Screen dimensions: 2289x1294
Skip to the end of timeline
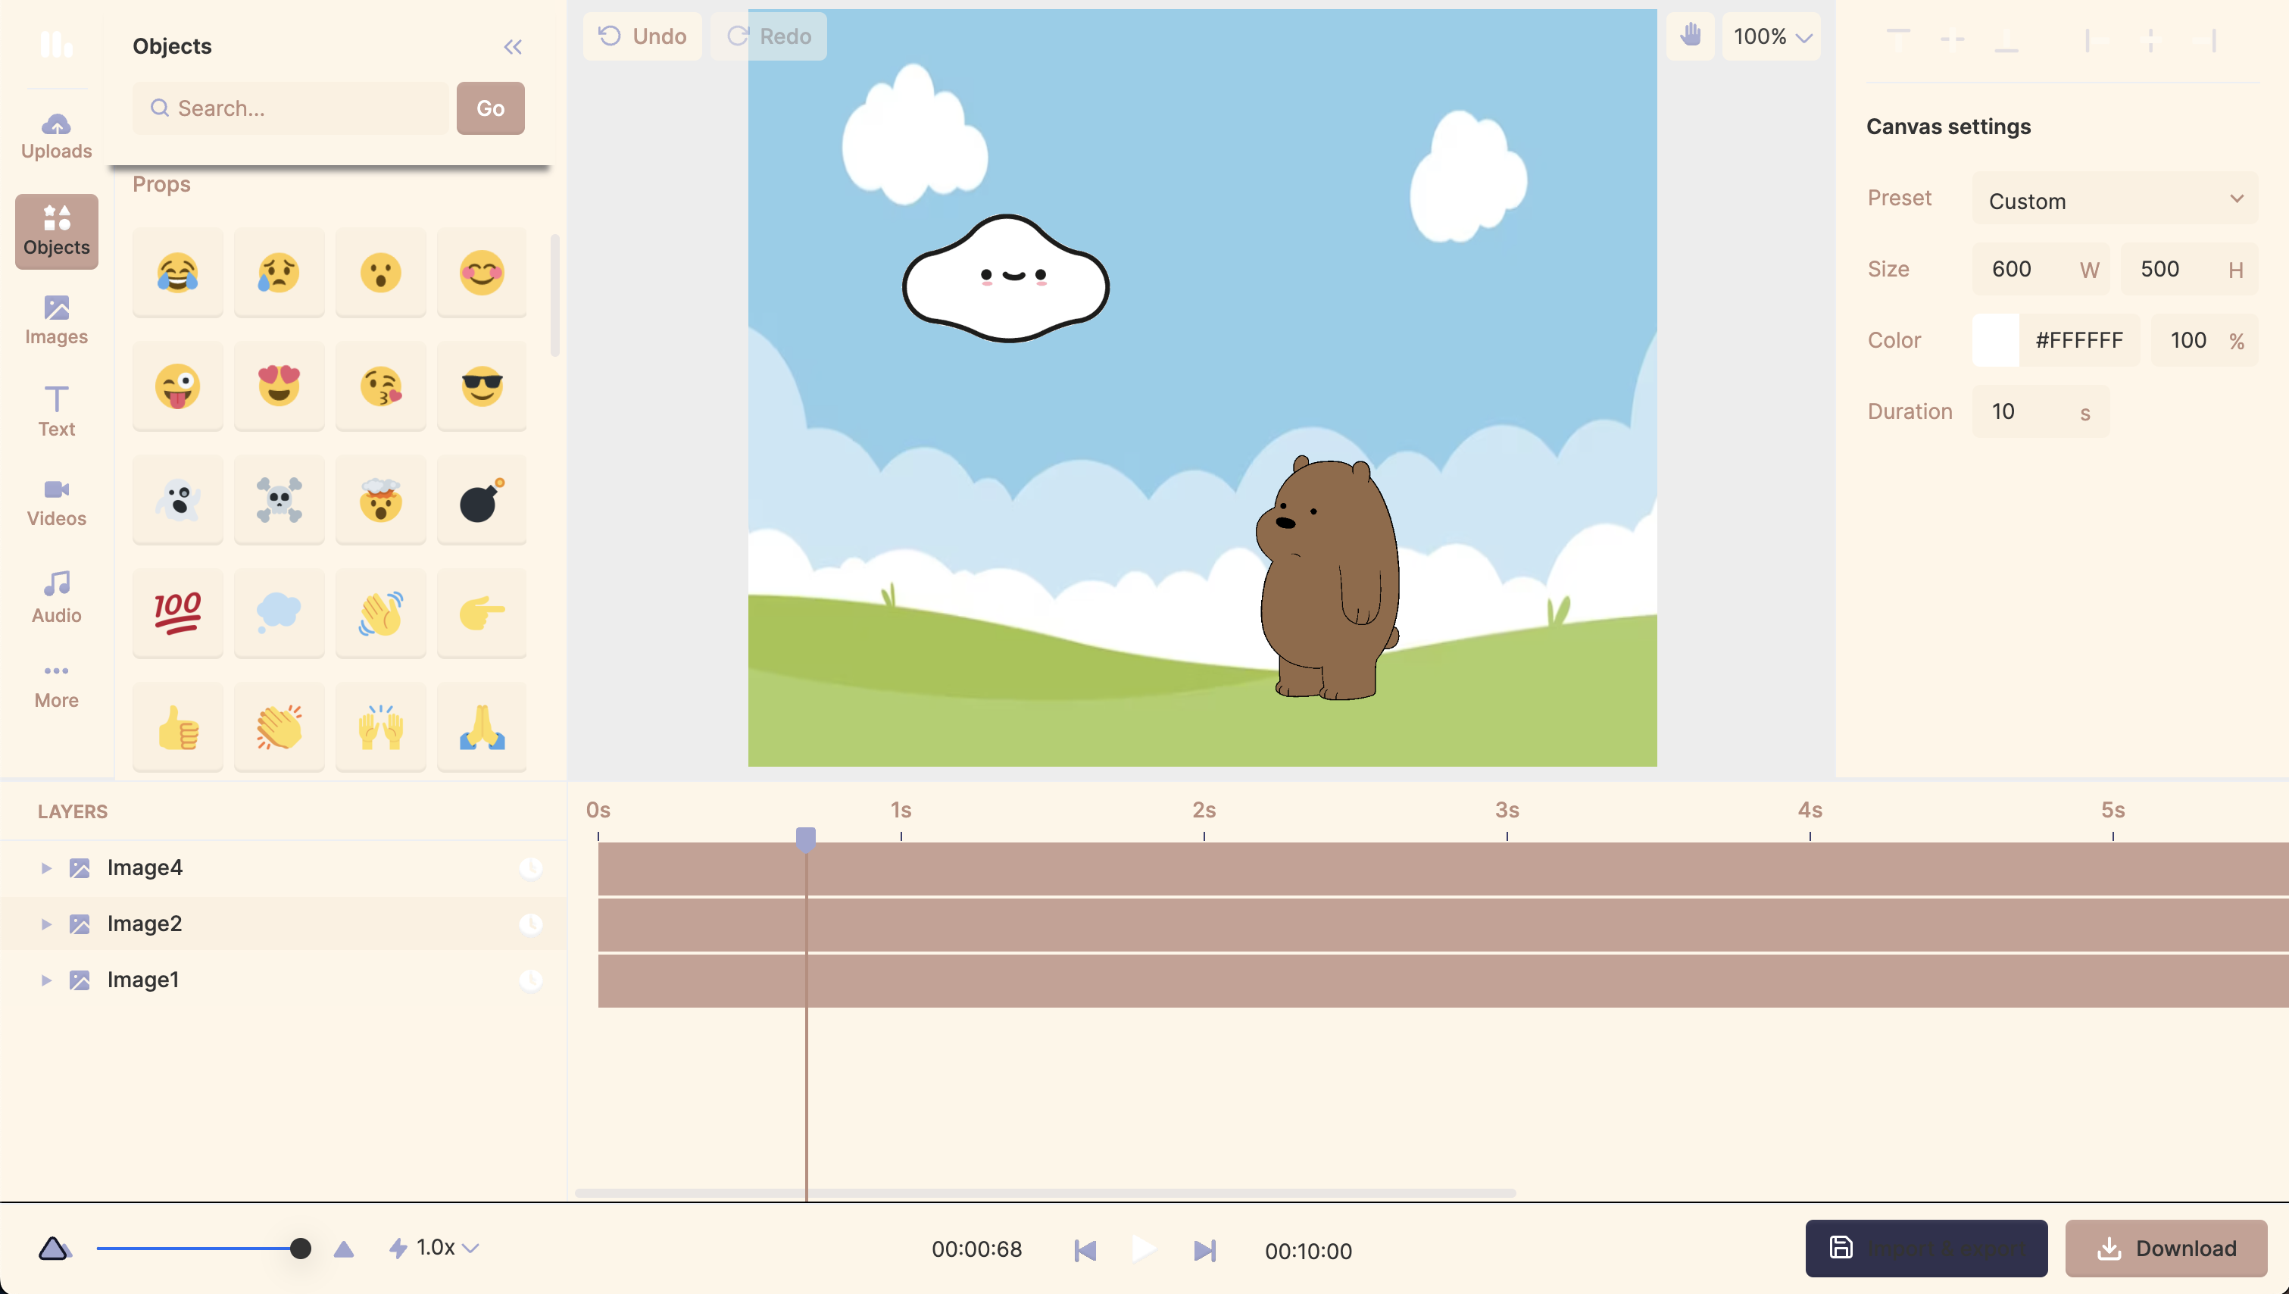[x=1204, y=1251]
